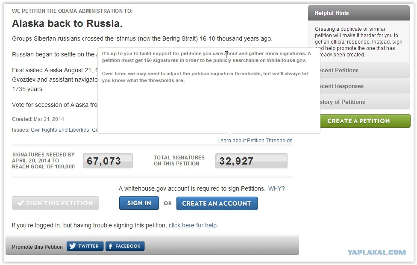Click the Sign In button
The image size is (417, 265).
coord(139,203)
